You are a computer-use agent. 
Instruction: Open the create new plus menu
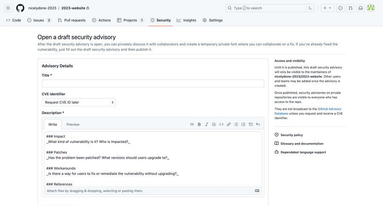pos(327,8)
